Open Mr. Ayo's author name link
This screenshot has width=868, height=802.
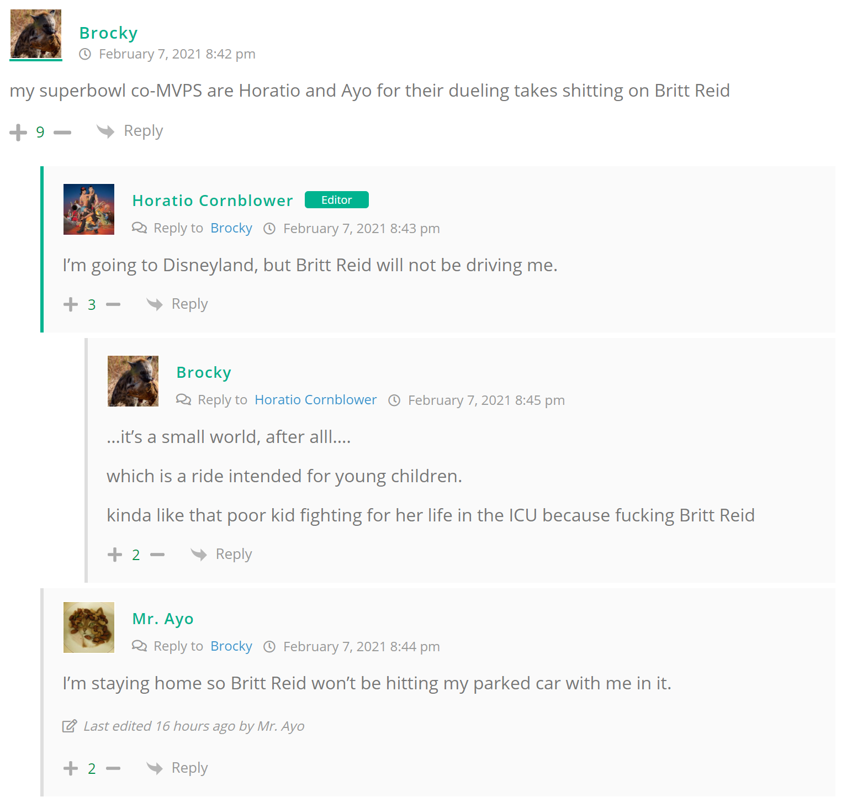pos(163,619)
